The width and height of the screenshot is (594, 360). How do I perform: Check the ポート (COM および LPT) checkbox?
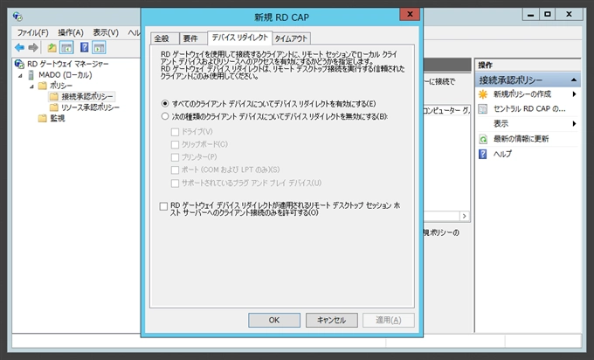click(175, 170)
